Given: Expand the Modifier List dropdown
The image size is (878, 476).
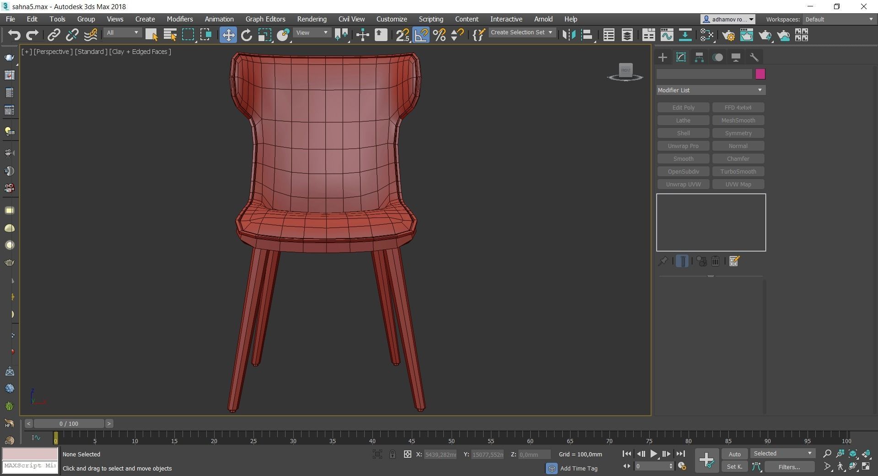Looking at the screenshot, I should 711,90.
